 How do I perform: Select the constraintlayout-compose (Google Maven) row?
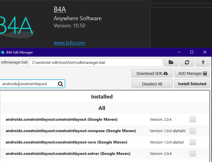(x=105, y=131)
